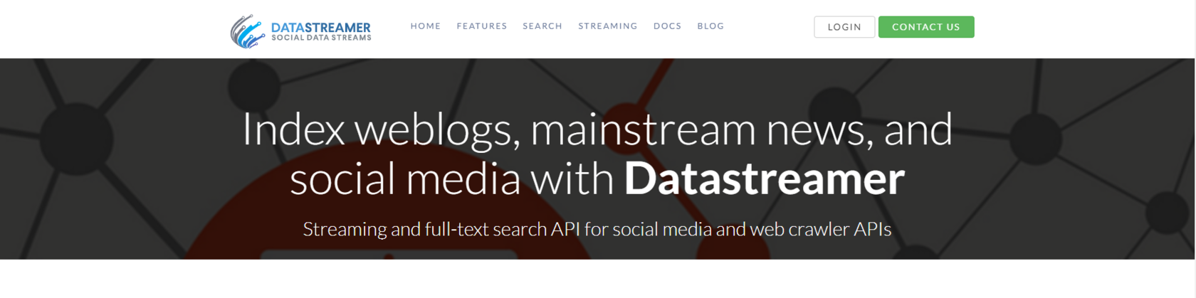
Task: Click the SOCIAL DATA STREAMS tagline text
Action: pos(321,38)
